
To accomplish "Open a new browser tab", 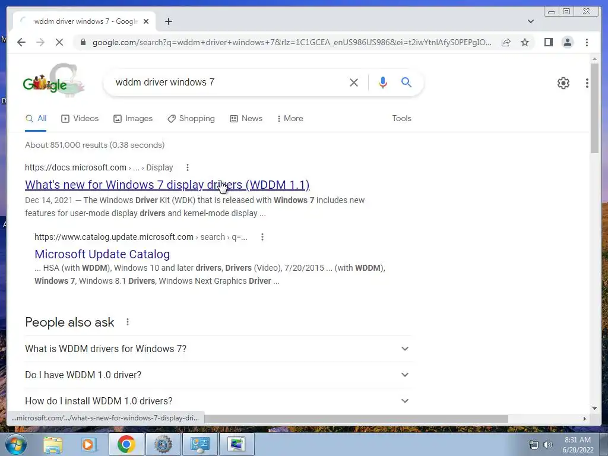I will 168,21.
